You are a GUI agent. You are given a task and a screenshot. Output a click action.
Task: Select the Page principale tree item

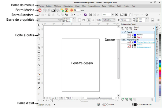133,40
